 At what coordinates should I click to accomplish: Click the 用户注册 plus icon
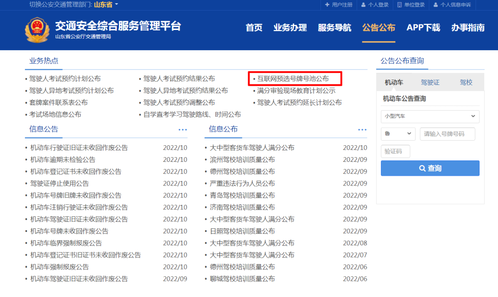327,5
